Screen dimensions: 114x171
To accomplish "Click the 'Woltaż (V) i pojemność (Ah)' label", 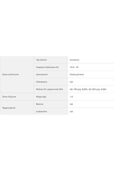I will point(49,89).
